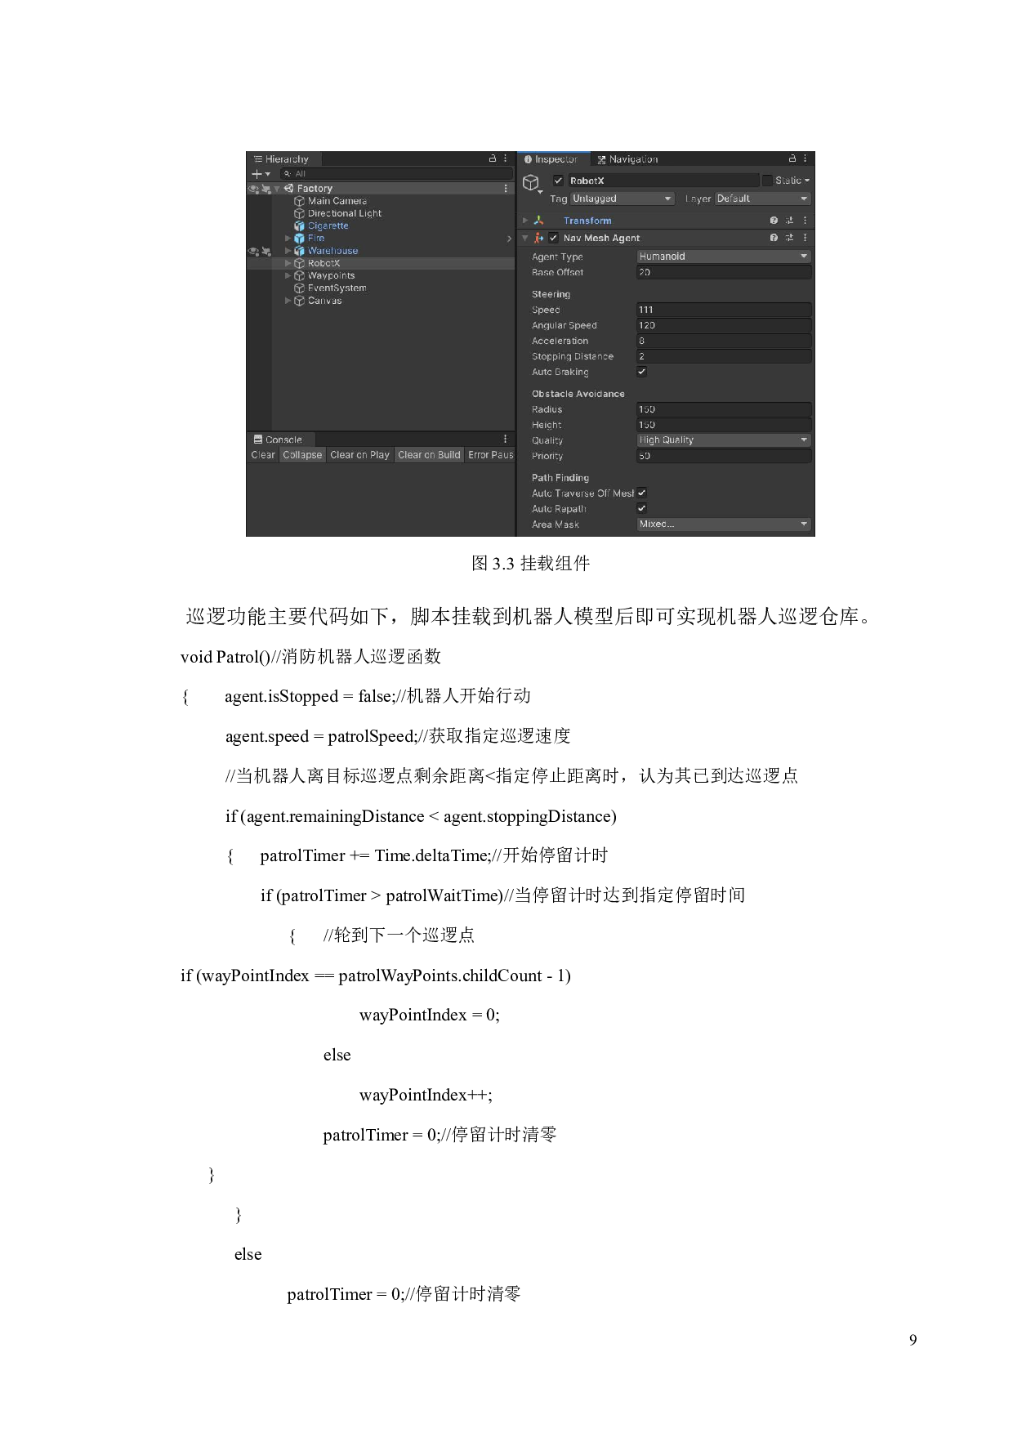Click the Fire prefab open arrow

[510, 239]
